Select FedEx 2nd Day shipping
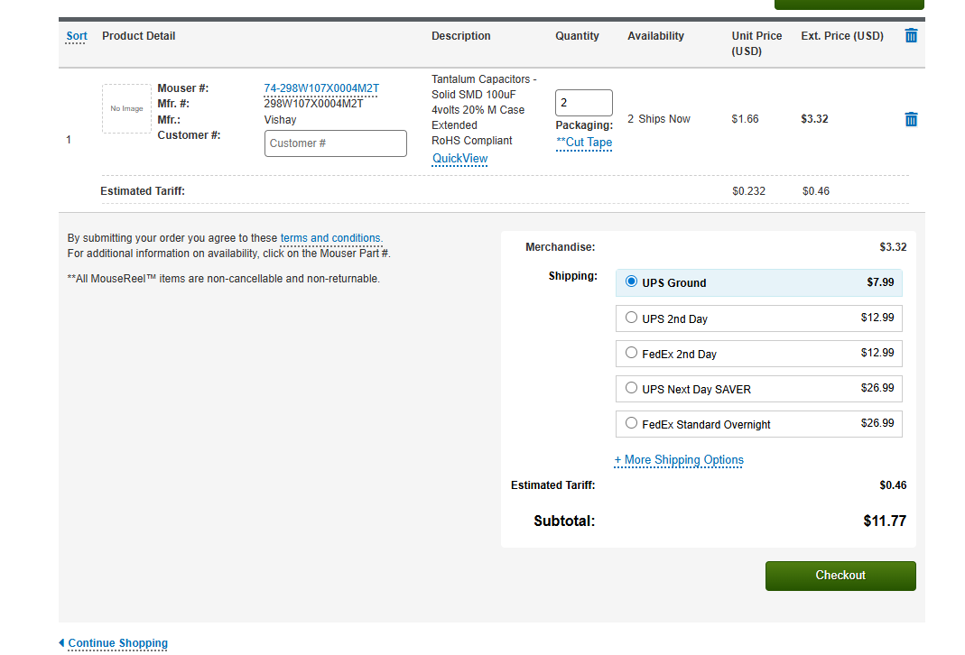 (632, 353)
